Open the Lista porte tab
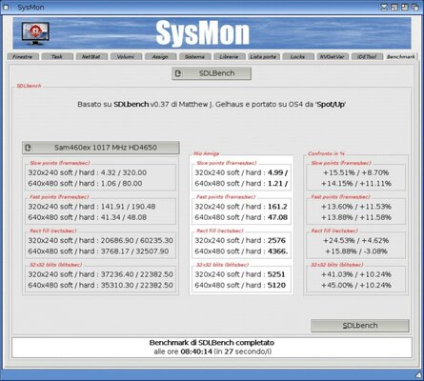424x381 pixels. [x=263, y=56]
